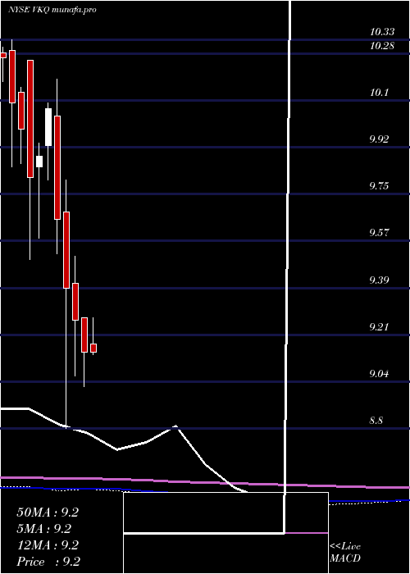Click the 50MA : 9.2 readout
The width and height of the screenshot is (410, 574).
coord(48,512)
